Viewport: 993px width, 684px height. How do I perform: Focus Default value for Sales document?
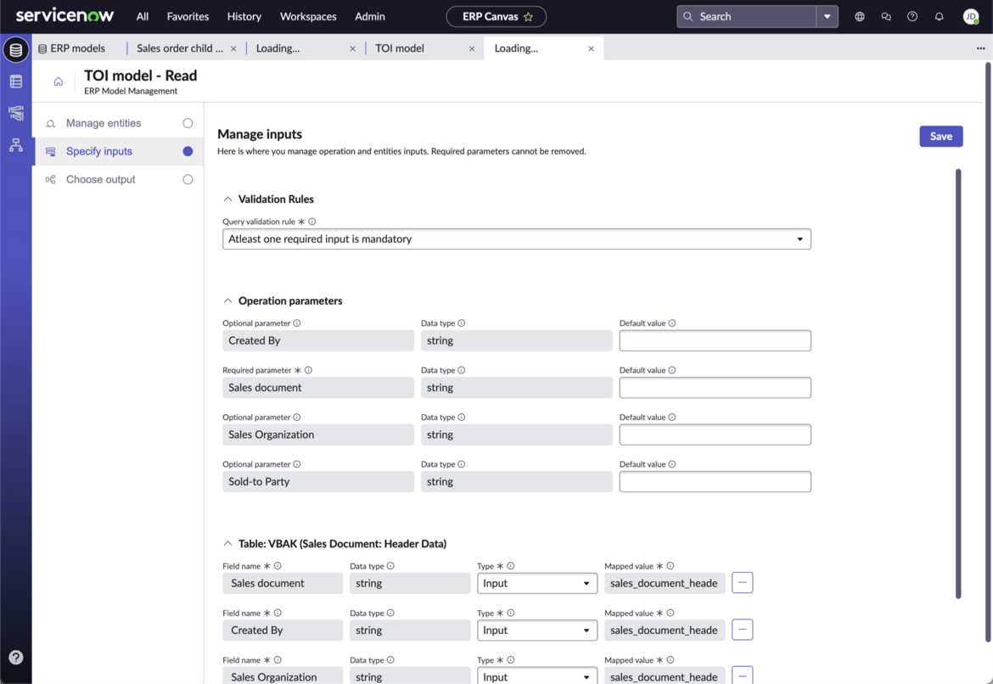(x=715, y=388)
